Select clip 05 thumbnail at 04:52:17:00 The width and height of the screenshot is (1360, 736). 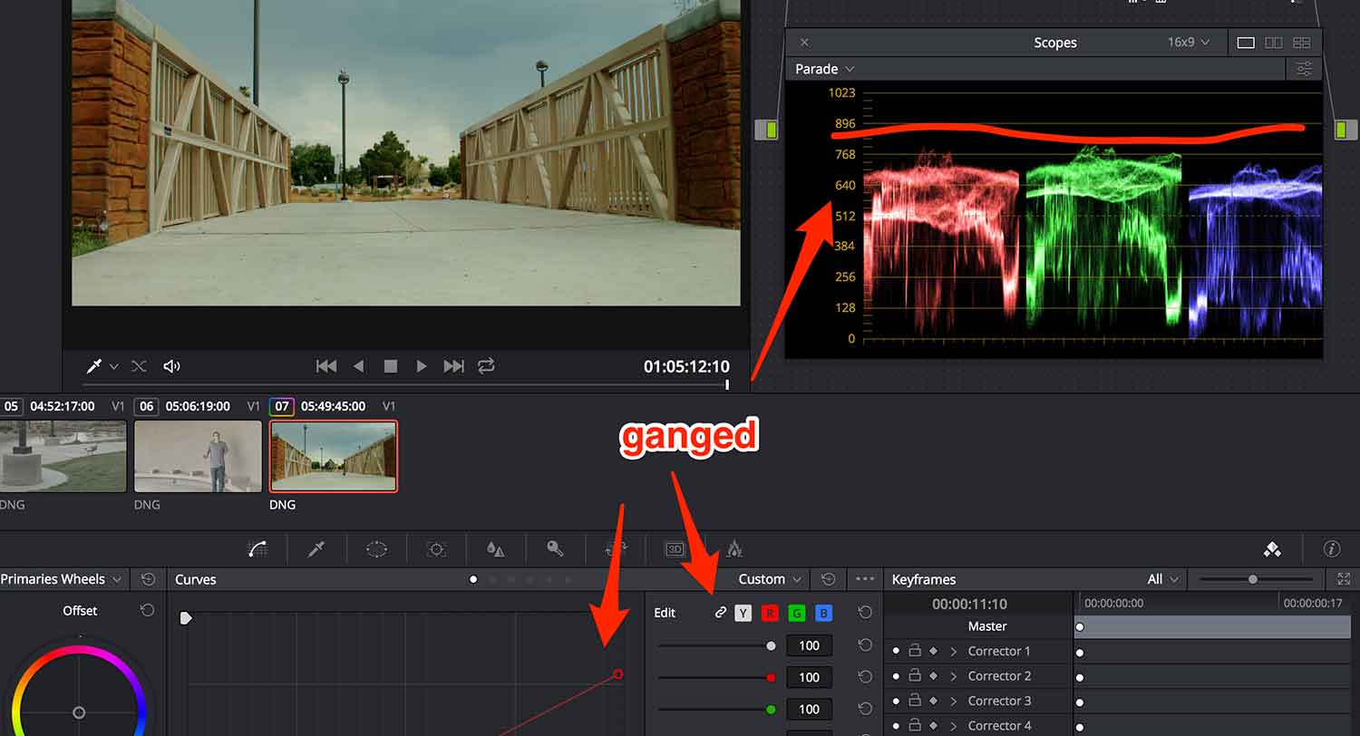(63, 456)
